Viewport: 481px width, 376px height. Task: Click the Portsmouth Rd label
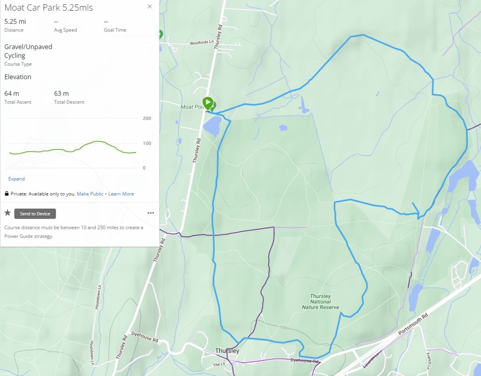coord(413,324)
